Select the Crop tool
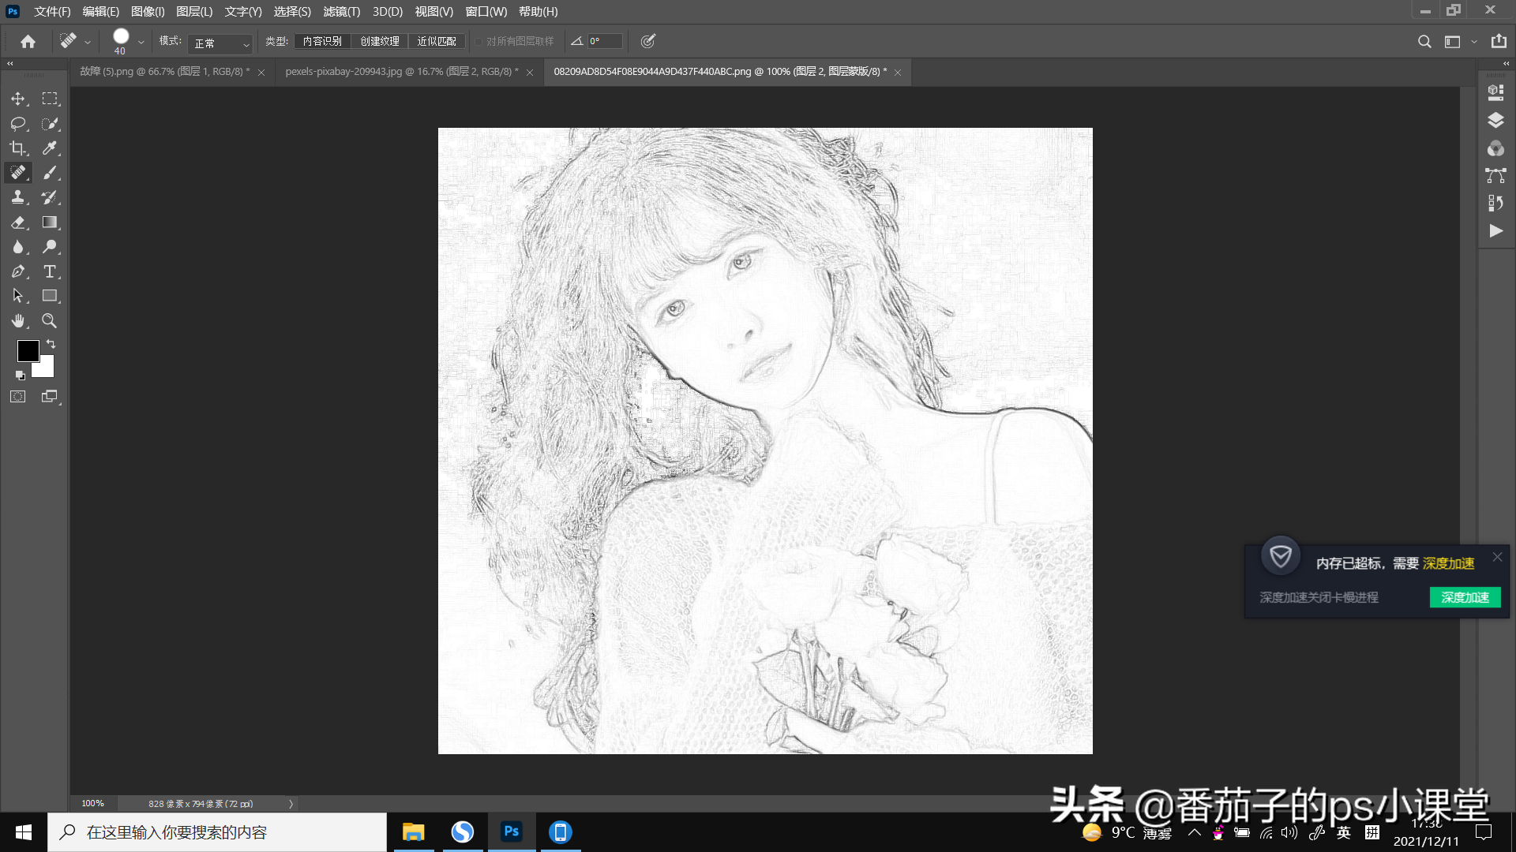 [18, 148]
